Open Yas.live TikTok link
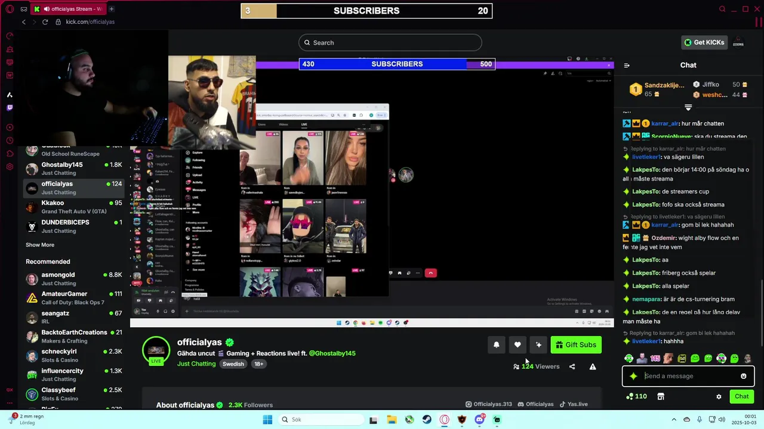The height and width of the screenshot is (429, 764). coord(574,404)
